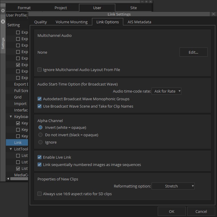The width and height of the screenshot is (217, 217).
Task: Collapse the ListTool settings group
Action: (11, 149)
